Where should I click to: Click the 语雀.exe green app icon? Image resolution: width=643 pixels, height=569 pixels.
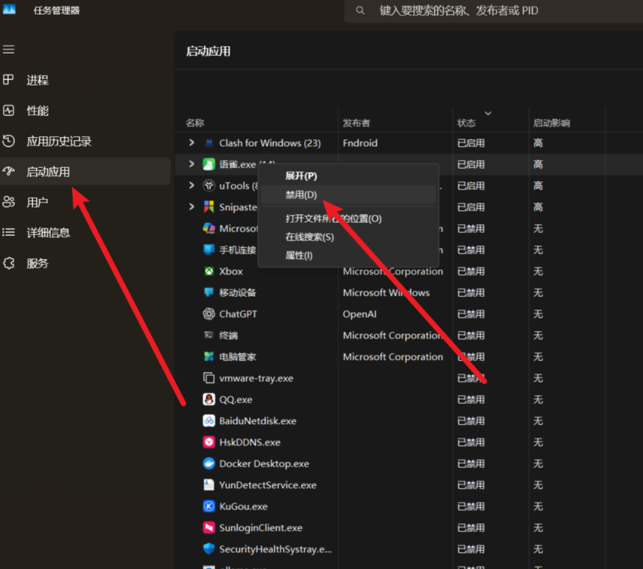[x=209, y=164]
